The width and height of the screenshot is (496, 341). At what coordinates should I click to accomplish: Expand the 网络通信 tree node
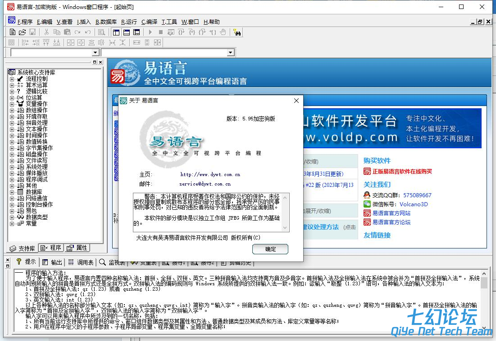[12, 199]
